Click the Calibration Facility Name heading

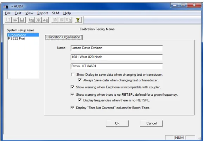[97, 29]
